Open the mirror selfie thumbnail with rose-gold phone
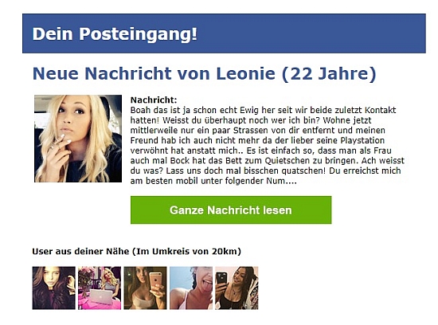Viewport: 438px width, 325px height. tap(145, 288)
